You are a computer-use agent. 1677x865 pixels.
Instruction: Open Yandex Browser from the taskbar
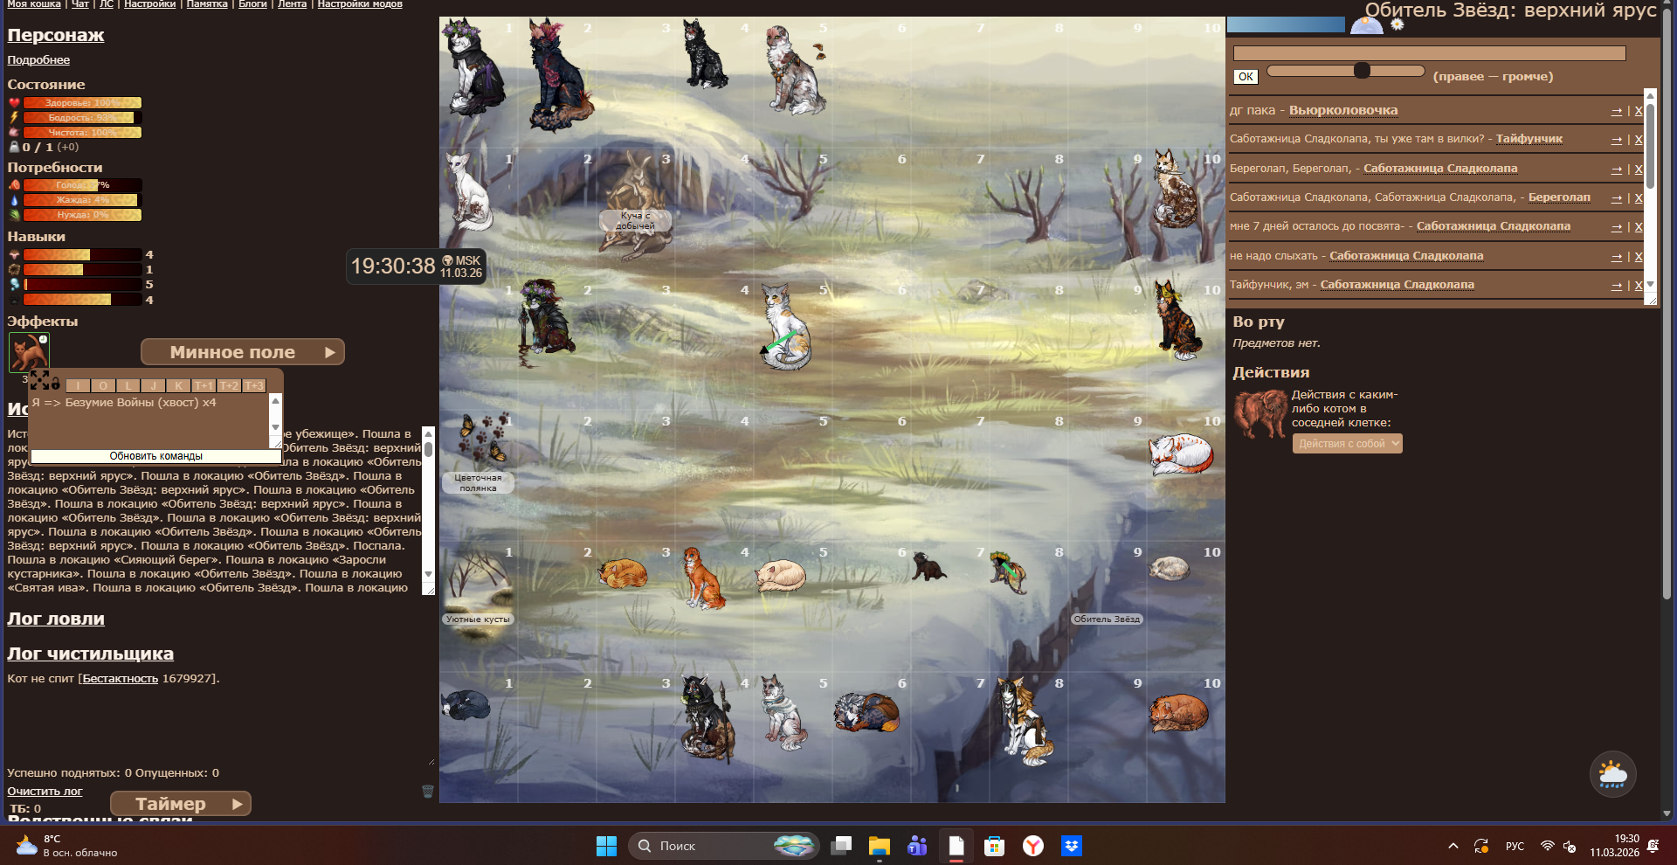point(1033,846)
